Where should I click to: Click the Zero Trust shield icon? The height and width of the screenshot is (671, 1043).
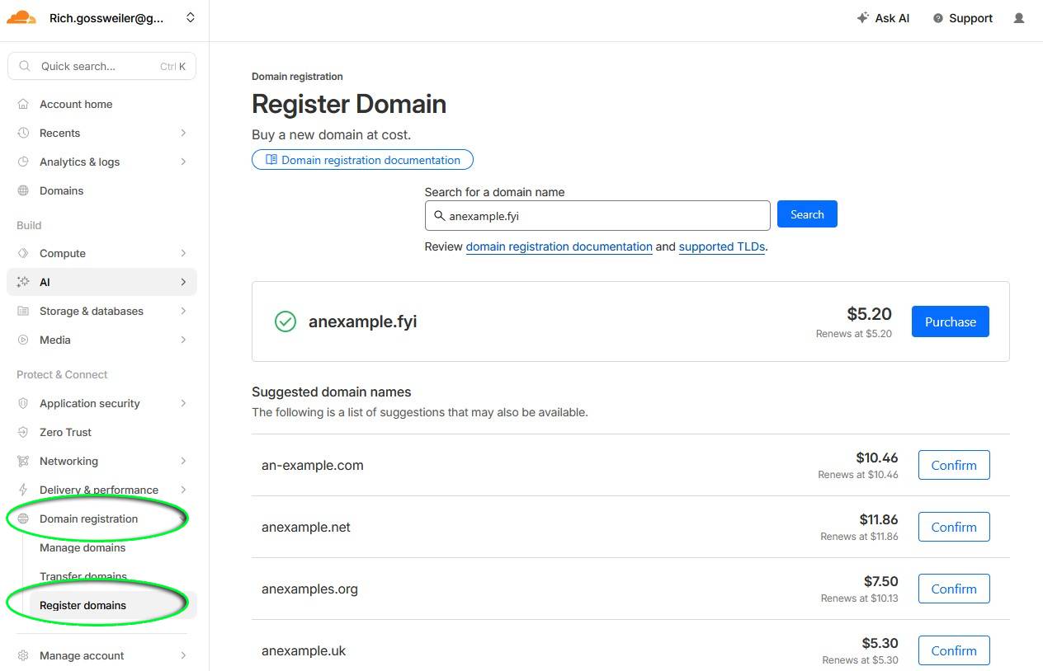23,432
